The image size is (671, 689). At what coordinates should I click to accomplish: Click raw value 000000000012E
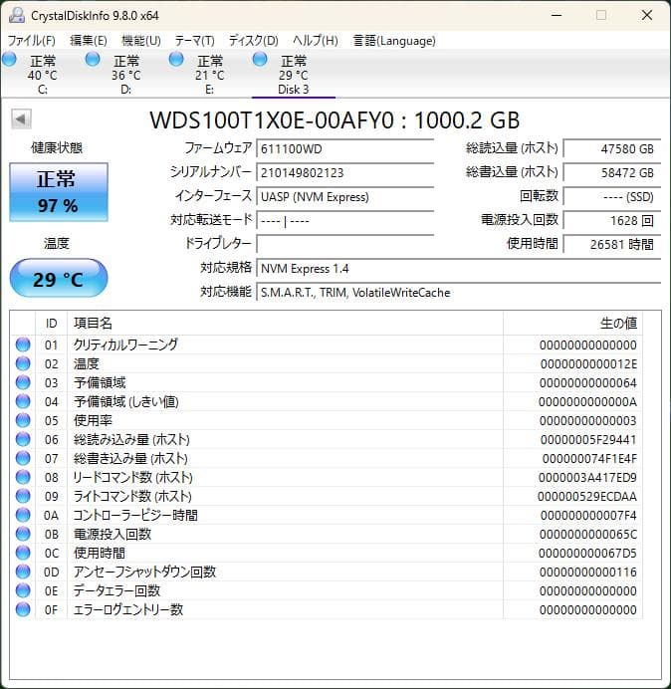pyautogui.click(x=588, y=364)
